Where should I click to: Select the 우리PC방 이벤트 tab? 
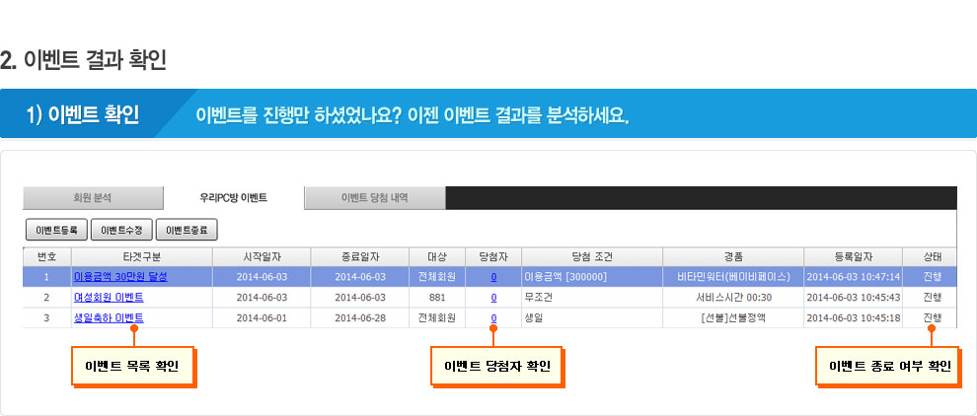233,198
